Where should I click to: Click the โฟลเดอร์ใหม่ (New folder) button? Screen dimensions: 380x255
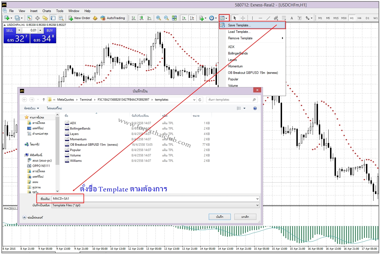[54, 108]
